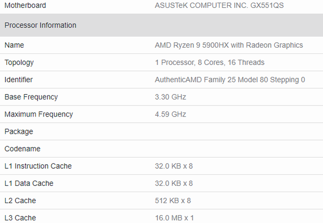Click the Maximum Frequency label
The height and width of the screenshot is (223, 323).
(x=39, y=114)
